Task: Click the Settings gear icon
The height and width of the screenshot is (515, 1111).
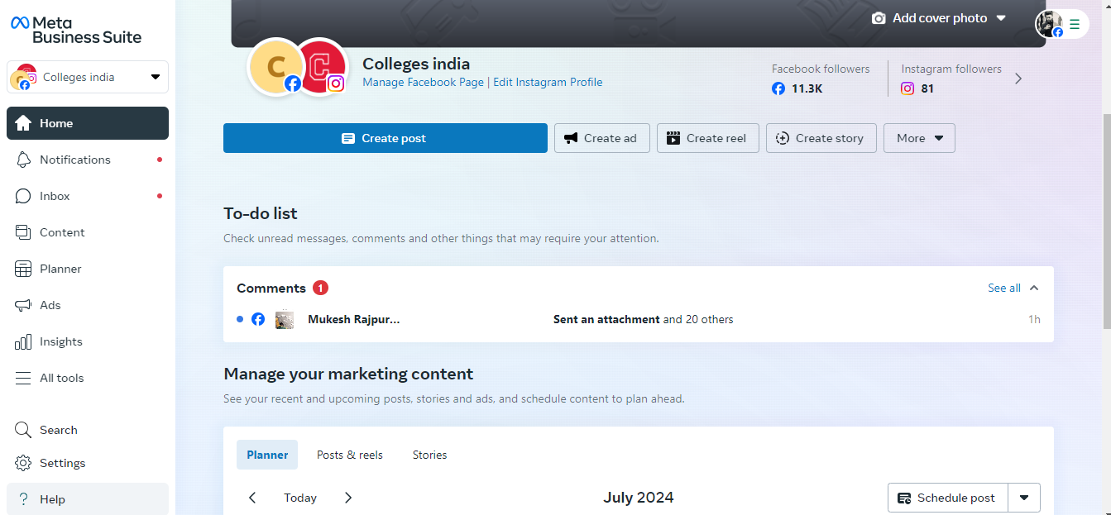Action: click(x=23, y=463)
